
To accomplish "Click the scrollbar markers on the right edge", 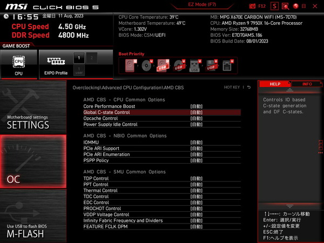I will pyautogui.click(x=320, y=147).
